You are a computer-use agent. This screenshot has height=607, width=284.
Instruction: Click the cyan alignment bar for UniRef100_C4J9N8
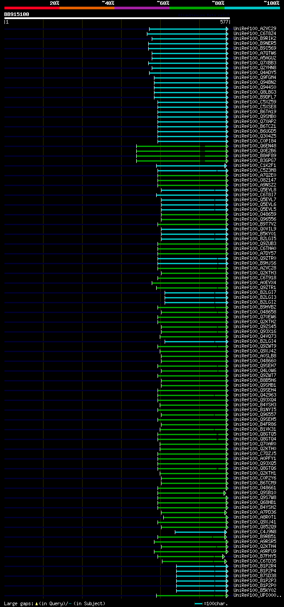[x=201, y=532]
